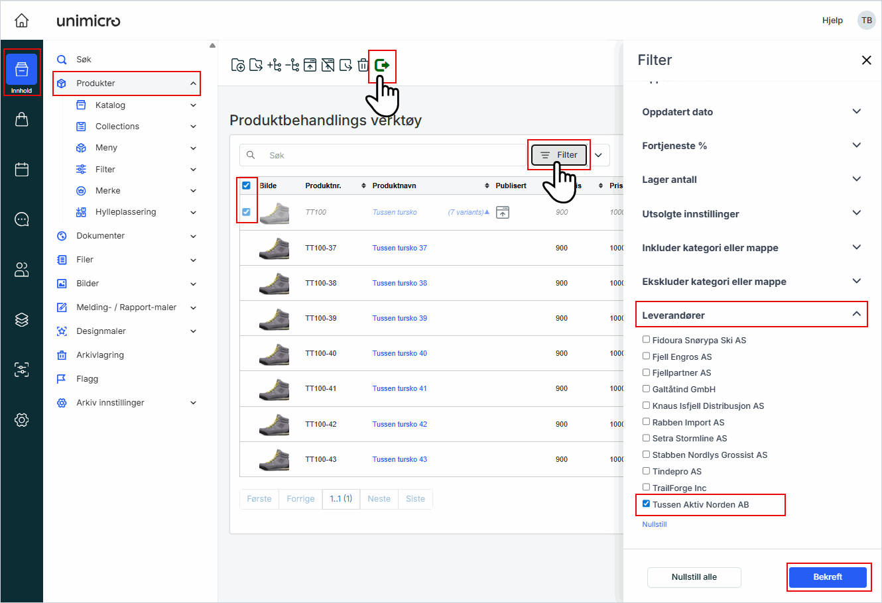Check the TrailForge Inc supplier
This screenshot has height=603, width=882.
[x=646, y=487]
